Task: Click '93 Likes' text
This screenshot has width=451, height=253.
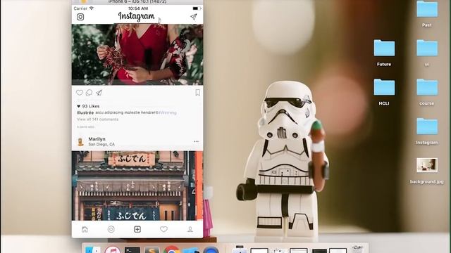Action: point(91,106)
